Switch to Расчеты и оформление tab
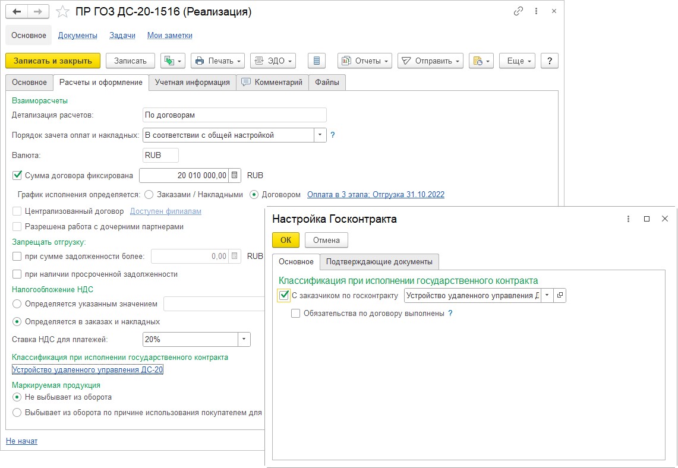 (x=101, y=82)
